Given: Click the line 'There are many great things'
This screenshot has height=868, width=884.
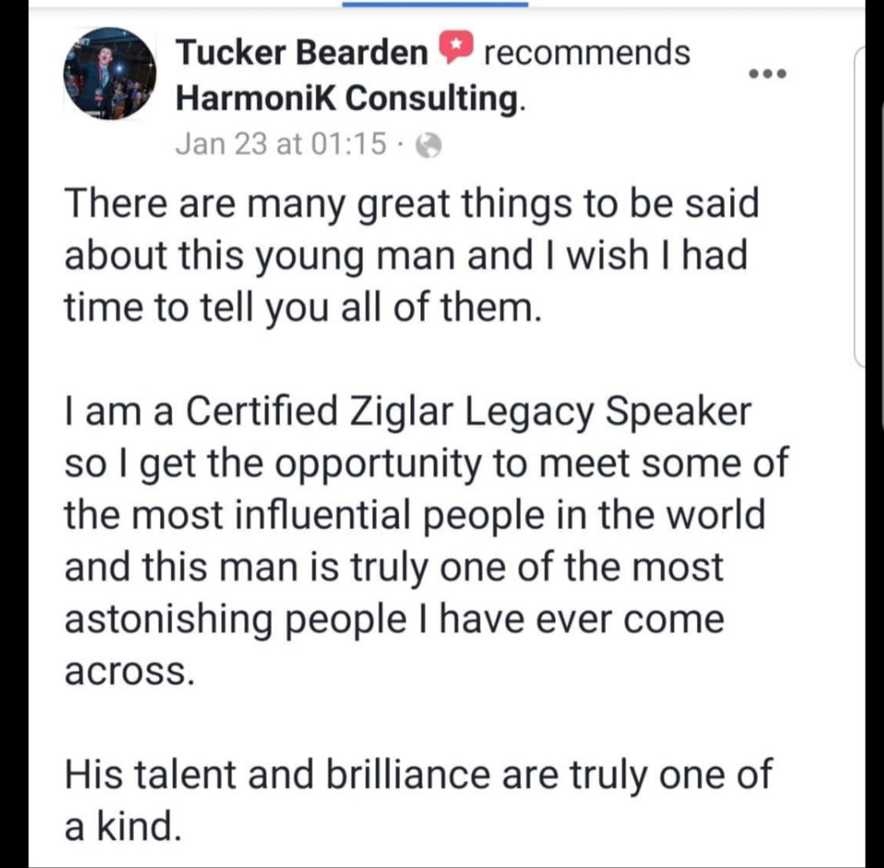Looking at the screenshot, I should tap(412, 204).
